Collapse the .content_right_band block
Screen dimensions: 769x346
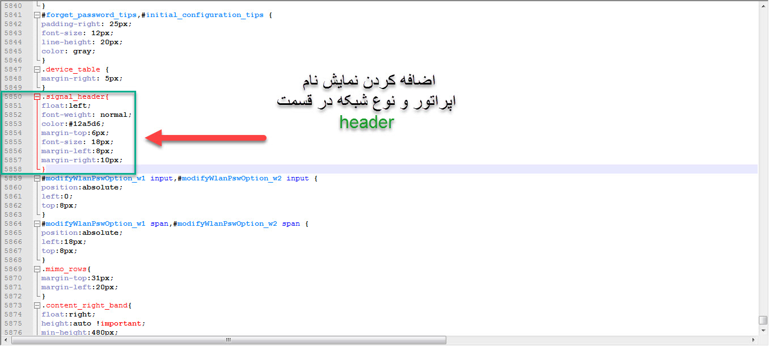pos(37,305)
